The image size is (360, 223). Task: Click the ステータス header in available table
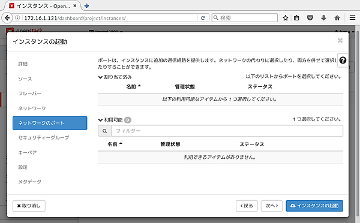(252, 144)
